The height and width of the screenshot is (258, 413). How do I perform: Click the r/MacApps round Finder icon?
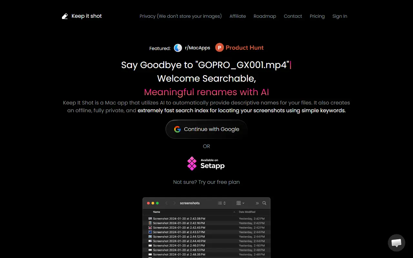click(x=178, y=48)
